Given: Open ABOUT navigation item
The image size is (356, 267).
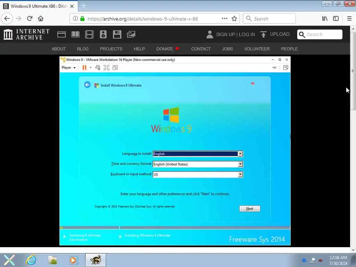Looking at the screenshot, I should (58, 49).
